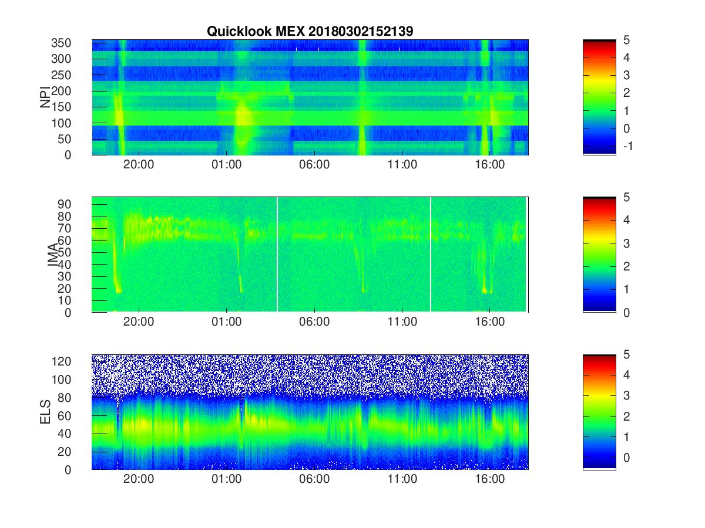Click the NPI y-axis label
Image resolution: width=705 pixels, height=528 pixels.
point(45,97)
